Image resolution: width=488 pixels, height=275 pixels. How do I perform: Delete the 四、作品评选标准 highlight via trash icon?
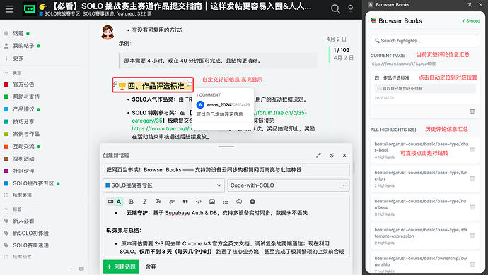(472, 111)
